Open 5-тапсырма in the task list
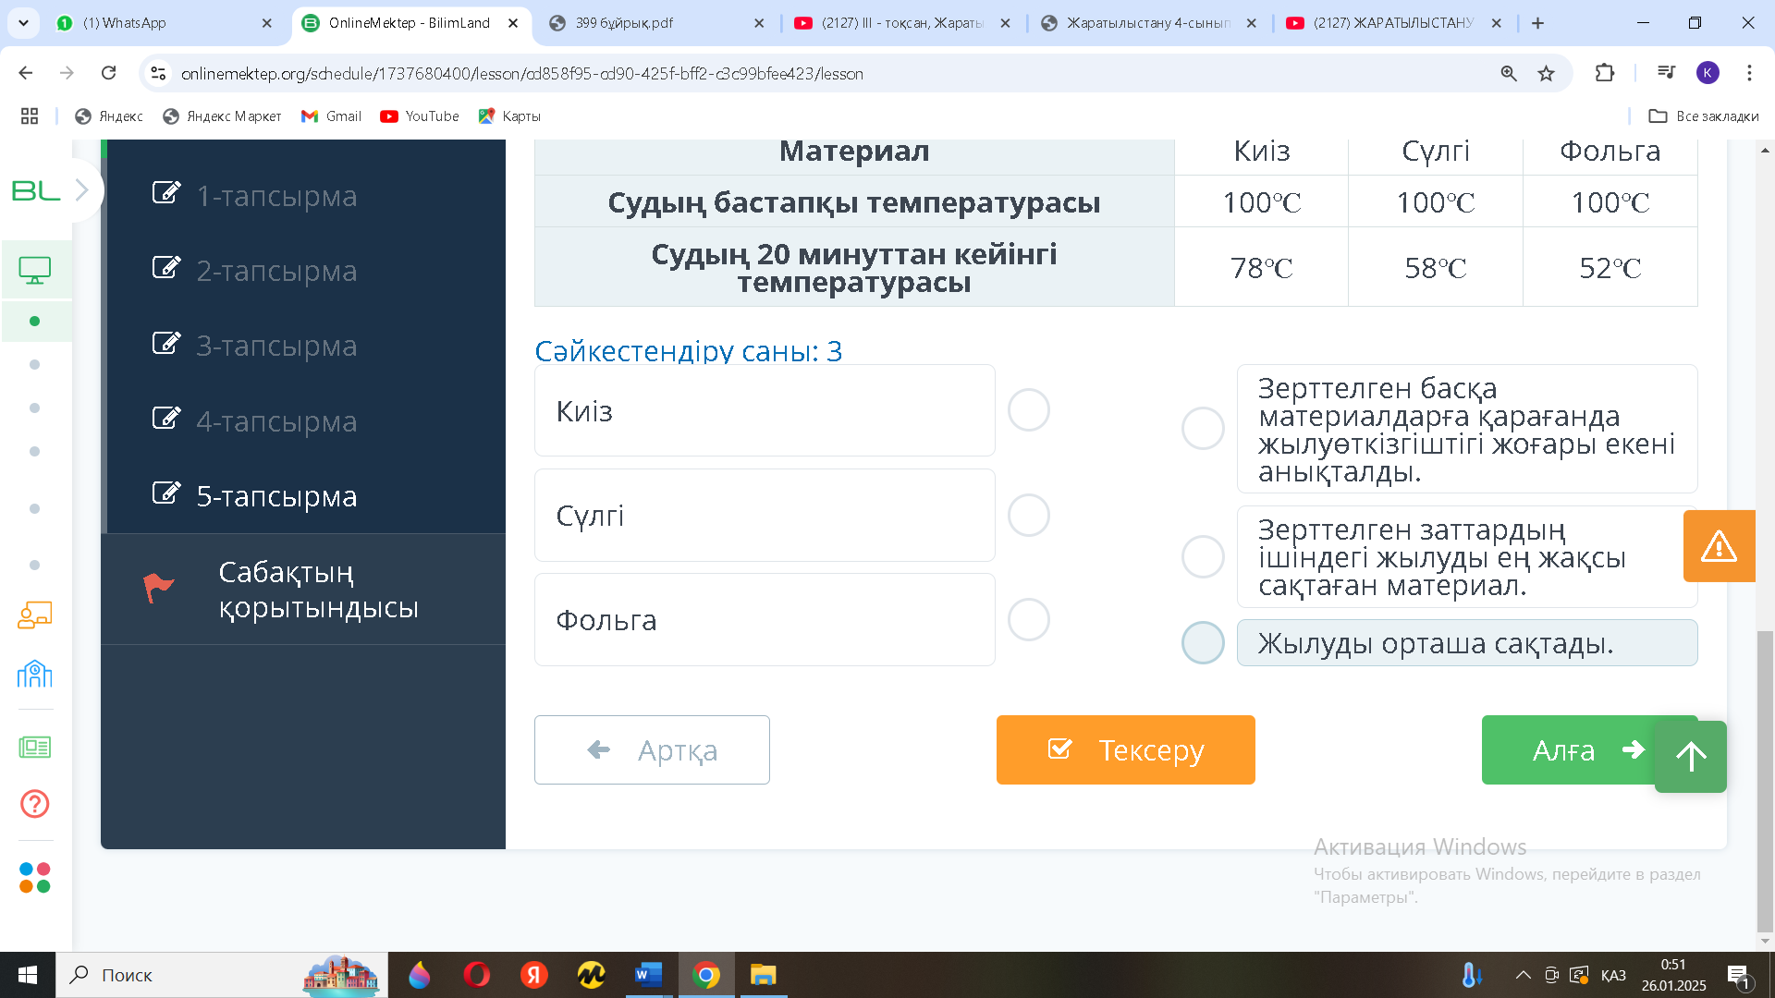The width and height of the screenshot is (1775, 998). pyautogui.click(x=276, y=496)
